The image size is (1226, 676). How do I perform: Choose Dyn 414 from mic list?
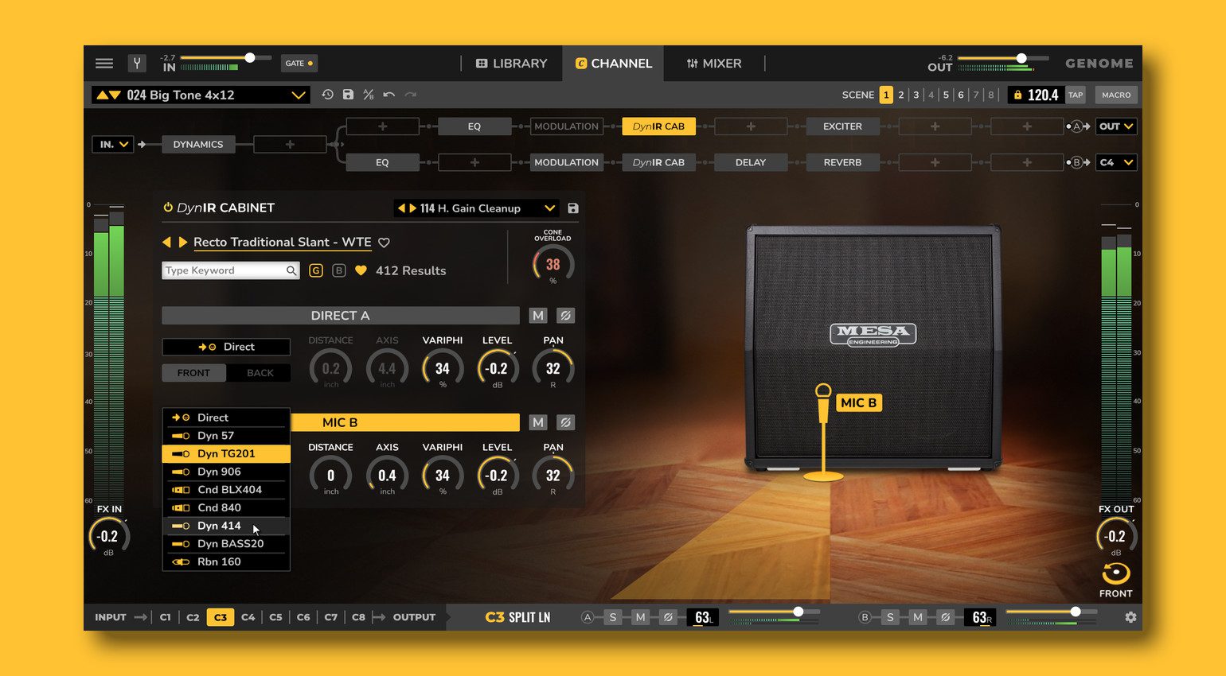(x=226, y=526)
